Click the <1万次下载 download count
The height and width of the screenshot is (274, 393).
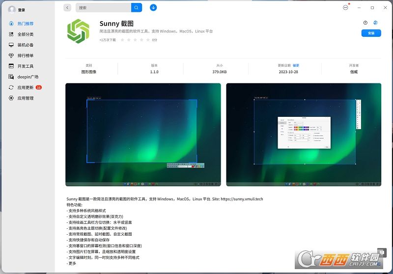[108, 40]
